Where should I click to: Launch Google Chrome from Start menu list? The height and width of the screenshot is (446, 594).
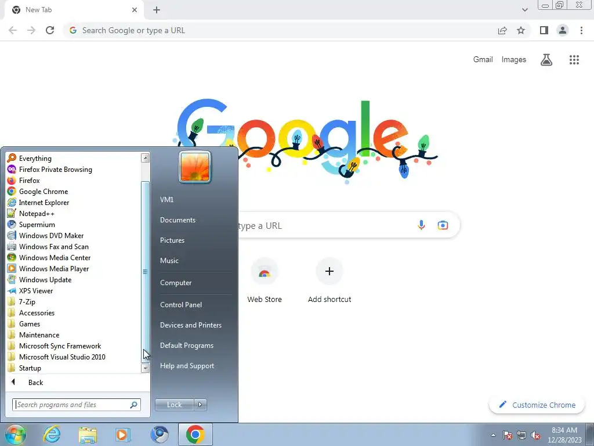[38, 191]
